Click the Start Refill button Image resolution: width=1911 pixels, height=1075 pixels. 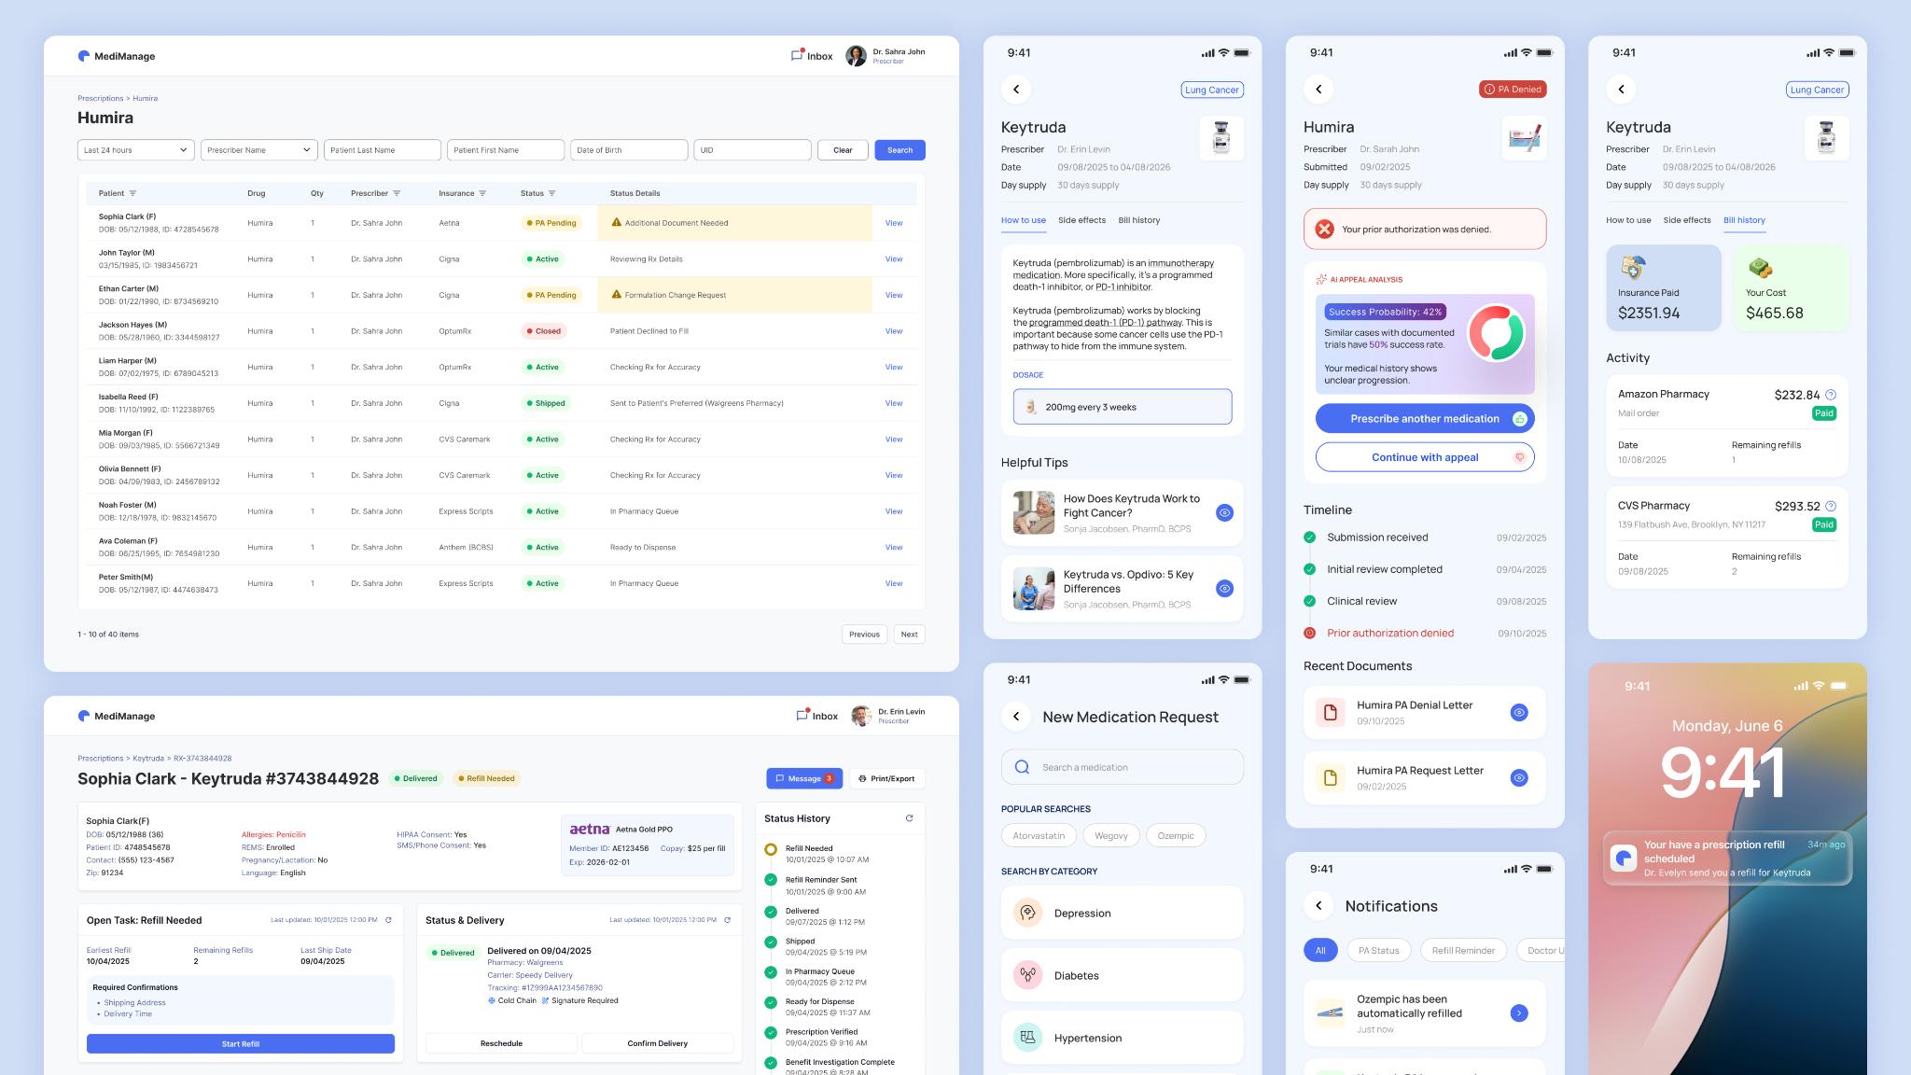(x=241, y=1044)
